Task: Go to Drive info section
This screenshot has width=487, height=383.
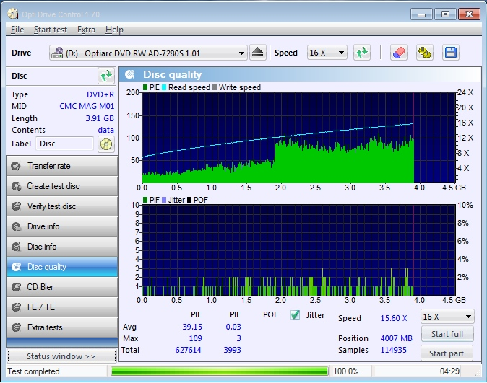Action: click(62, 226)
